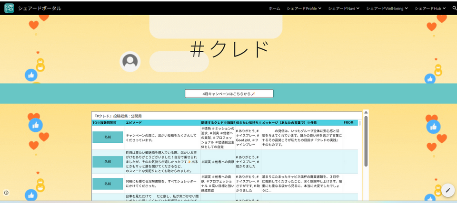Select the TO※複数回答可 column header
Viewport: 457px width, 203px height.
pyautogui.click(x=108, y=123)
